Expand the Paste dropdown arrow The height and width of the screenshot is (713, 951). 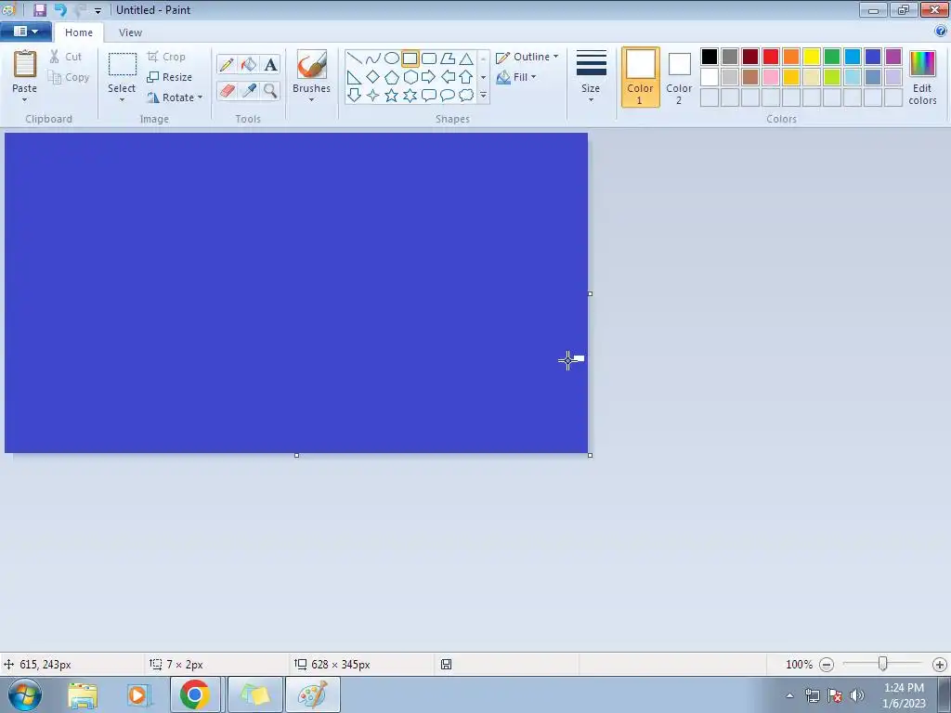[x=25, y=100]
